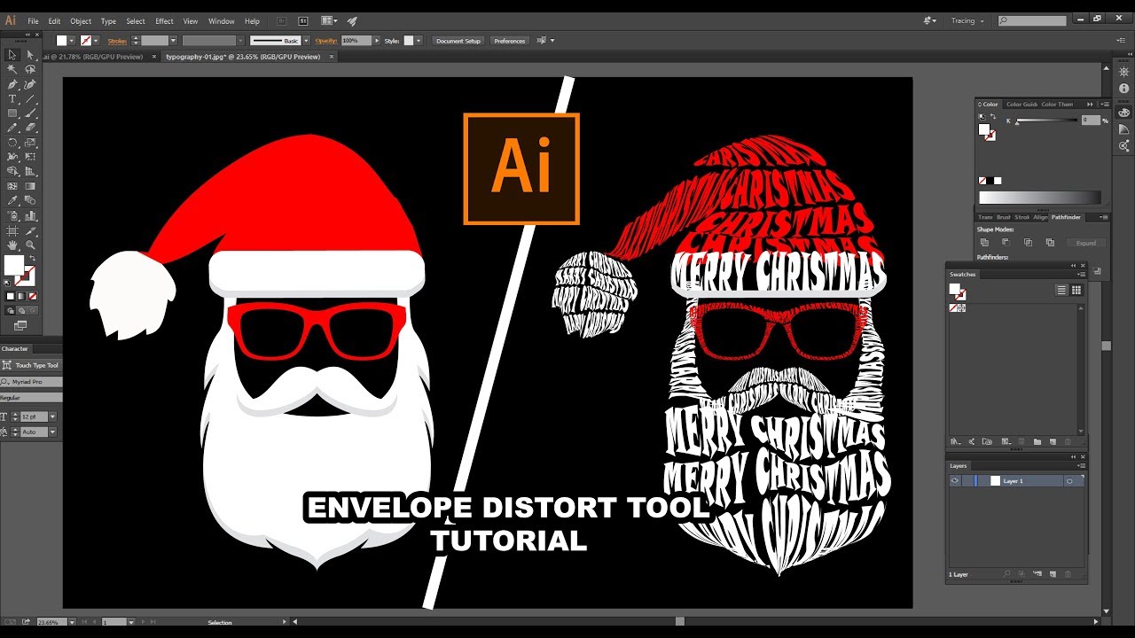Select the Rotate tool
Viewport: 1135px width, 638px height.
[12, 143]
